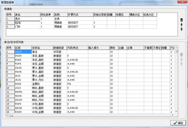Screen dimensions: 188x128
Task: Click the 主表 category cell
Action: point(61,19)
